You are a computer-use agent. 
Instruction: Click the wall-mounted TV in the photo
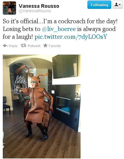(65, 66)
